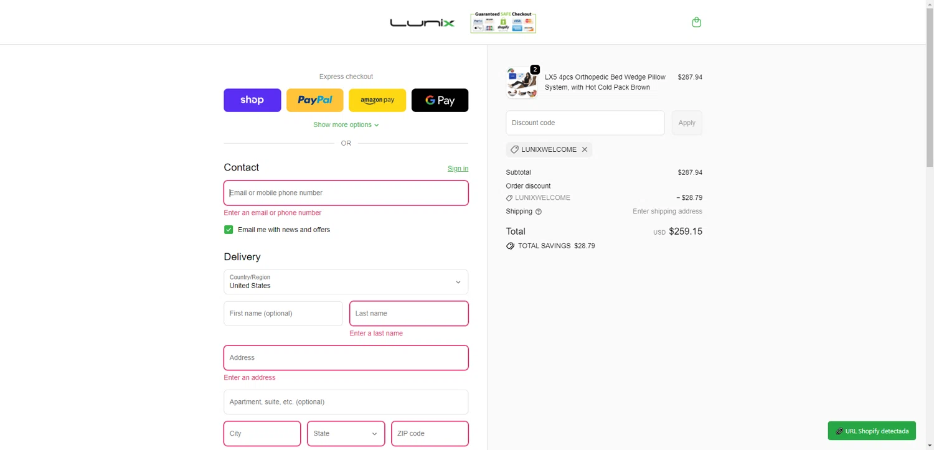
Task: Click the Apartment, suite field
Action: point(346,402)
